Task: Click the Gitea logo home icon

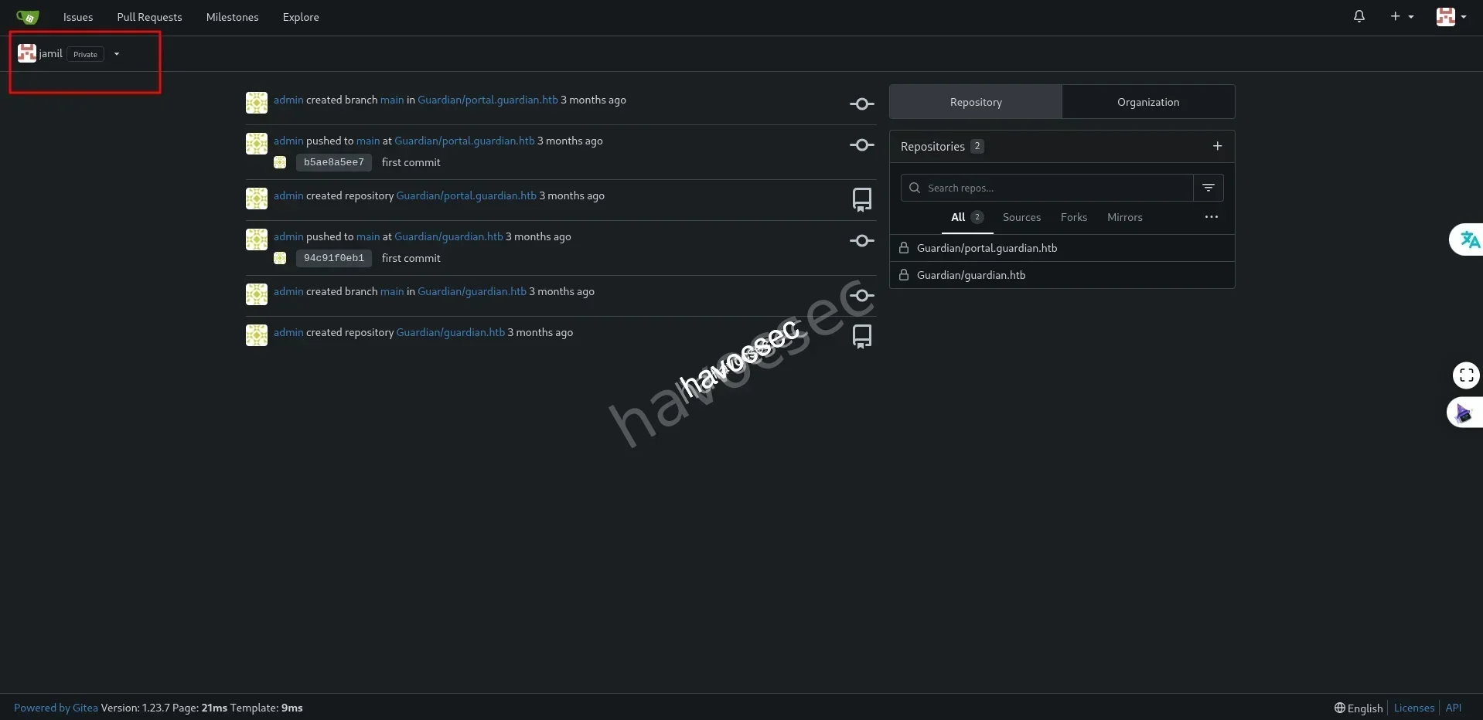Action: click(27, 17)
